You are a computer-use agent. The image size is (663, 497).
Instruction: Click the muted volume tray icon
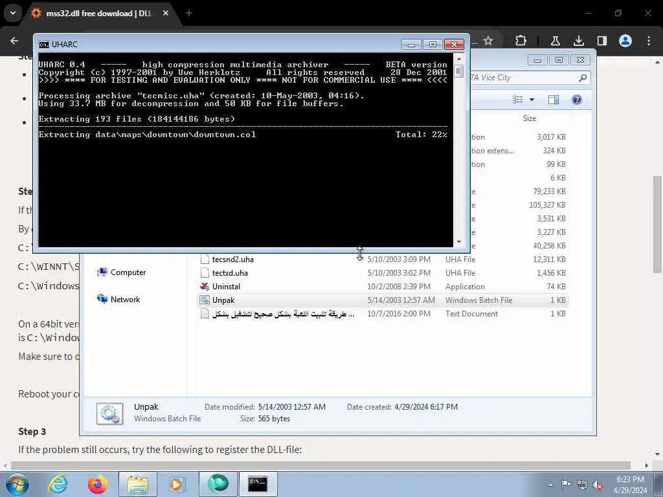click(598, 485)
